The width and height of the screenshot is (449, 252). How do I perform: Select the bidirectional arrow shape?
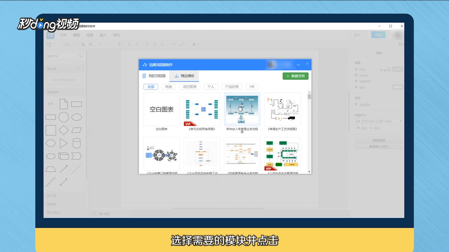[63, 182]
